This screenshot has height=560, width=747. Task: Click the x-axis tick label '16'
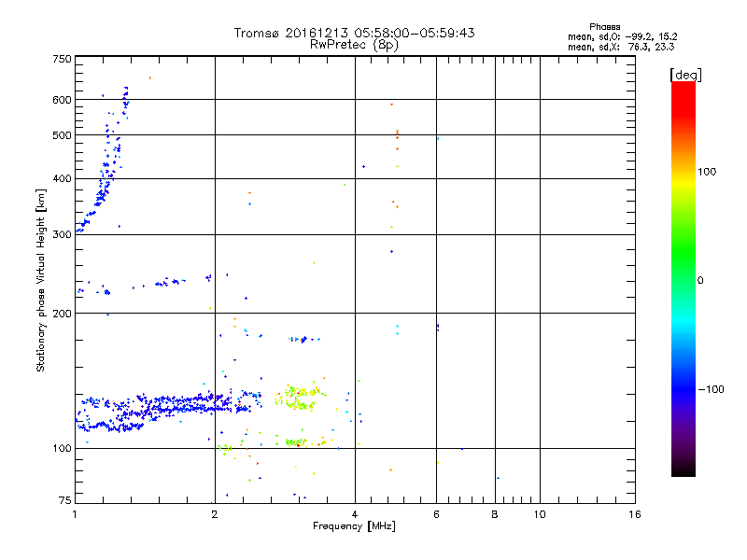(635, 514)
